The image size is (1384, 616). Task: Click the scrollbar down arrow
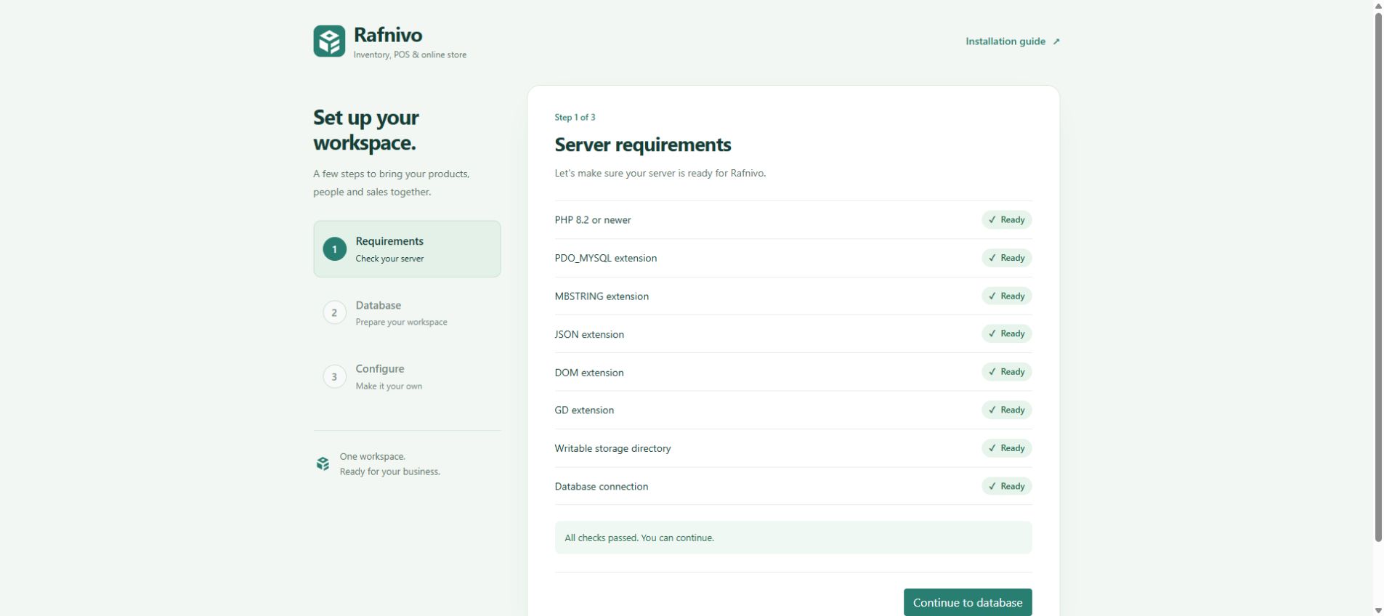point(1378,611)
